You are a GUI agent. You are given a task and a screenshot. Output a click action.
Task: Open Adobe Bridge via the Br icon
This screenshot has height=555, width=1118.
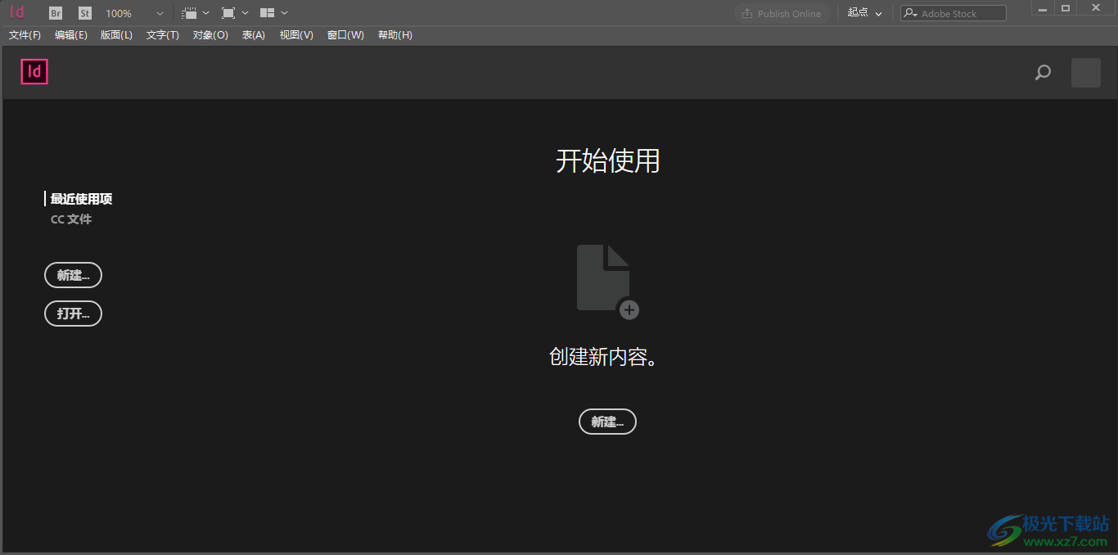[x=55, y=12]
